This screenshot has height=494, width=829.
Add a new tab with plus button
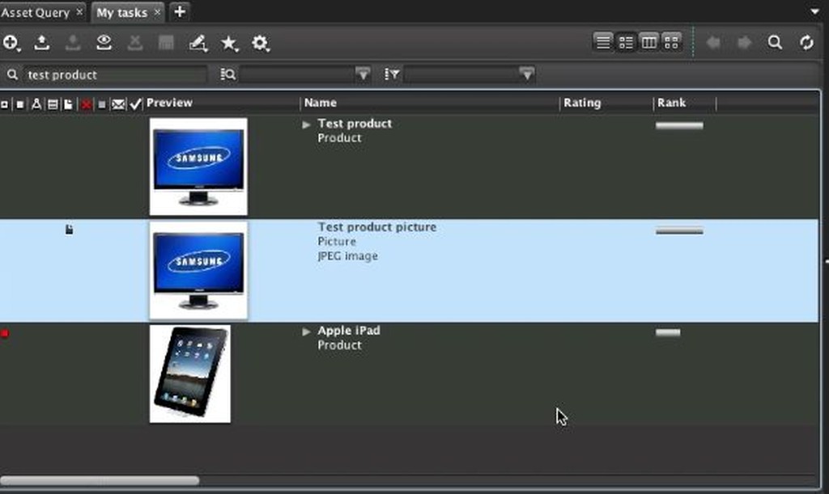pos(179,11)
